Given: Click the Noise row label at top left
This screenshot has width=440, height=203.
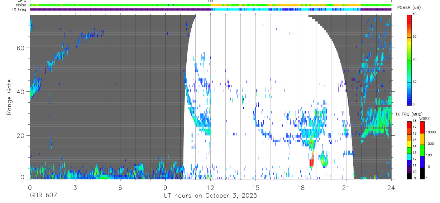Looking at the screenshot, I should click(20, 5).
